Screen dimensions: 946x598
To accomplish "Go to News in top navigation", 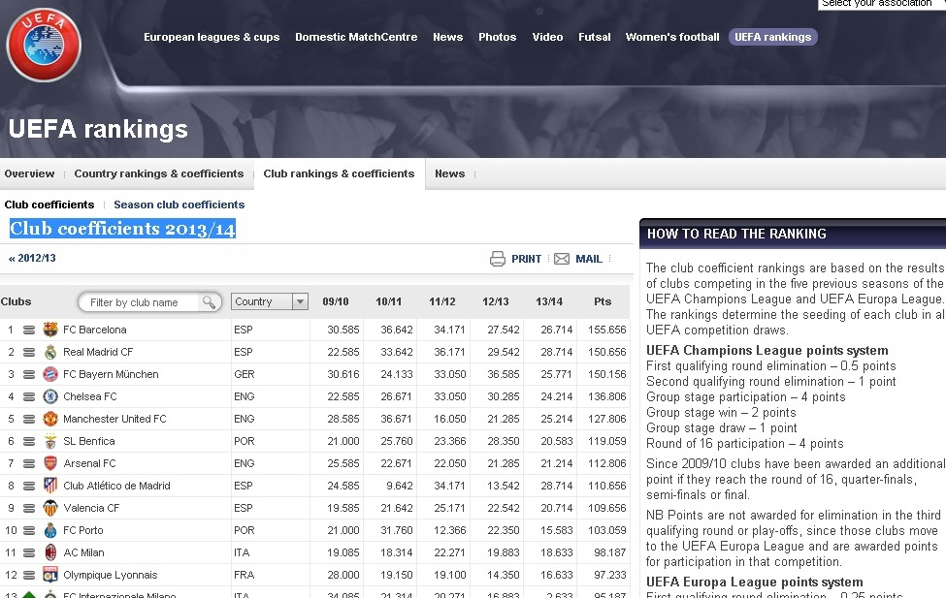I will point(447,37).
